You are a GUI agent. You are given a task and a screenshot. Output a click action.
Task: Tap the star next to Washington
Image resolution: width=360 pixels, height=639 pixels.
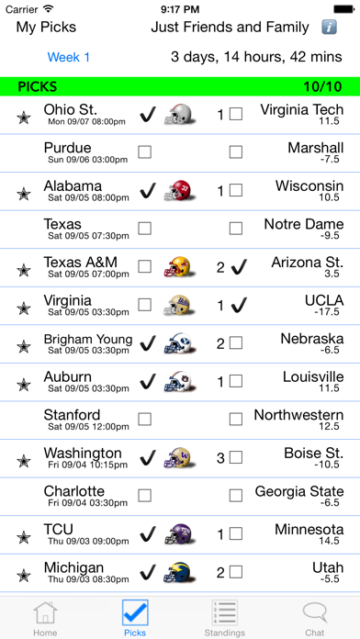point(24,461)
